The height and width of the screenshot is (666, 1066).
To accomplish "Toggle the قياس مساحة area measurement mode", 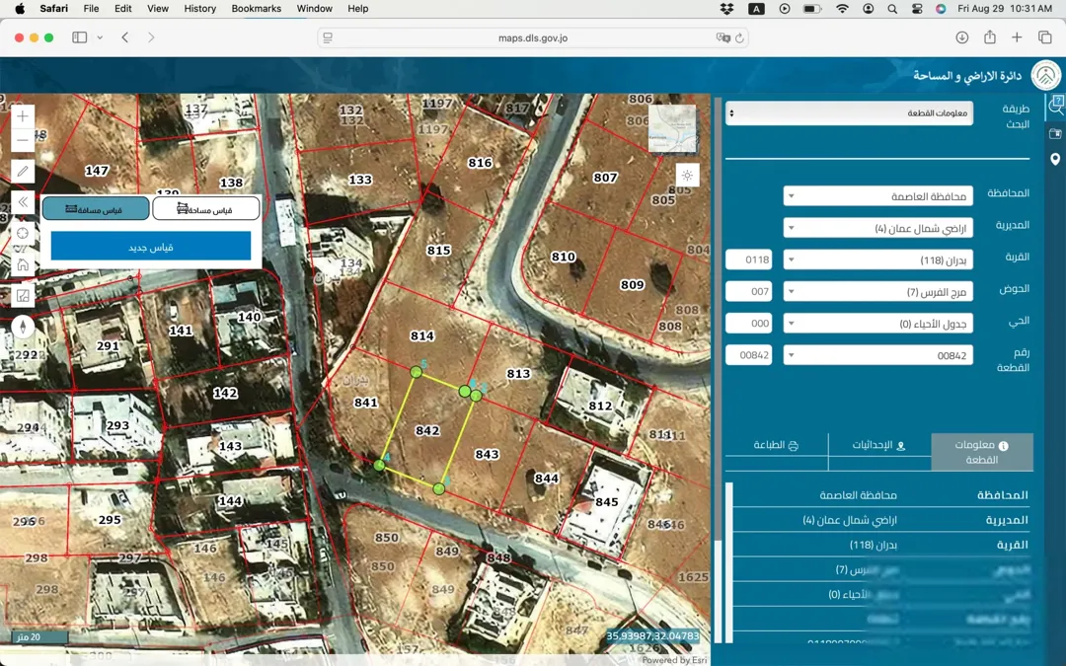I will coord(206,208).
